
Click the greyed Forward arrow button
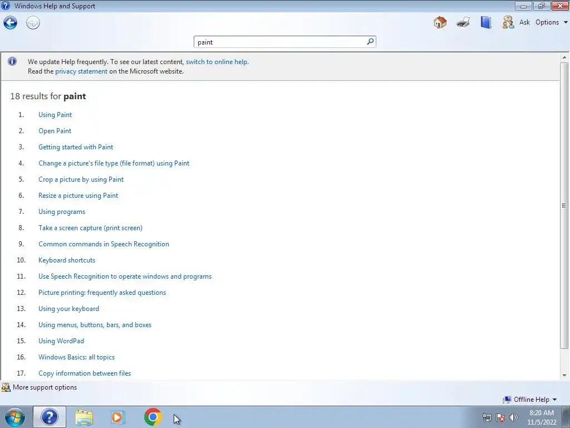[x=33, y=22]
